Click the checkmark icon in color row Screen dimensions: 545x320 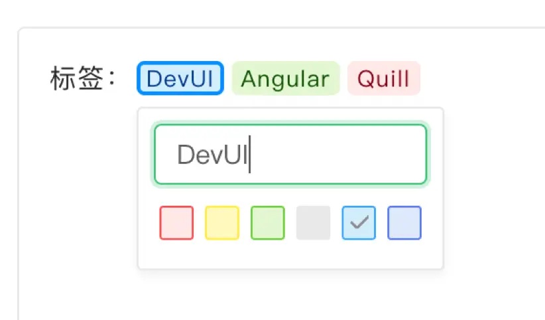click(359, 222)
